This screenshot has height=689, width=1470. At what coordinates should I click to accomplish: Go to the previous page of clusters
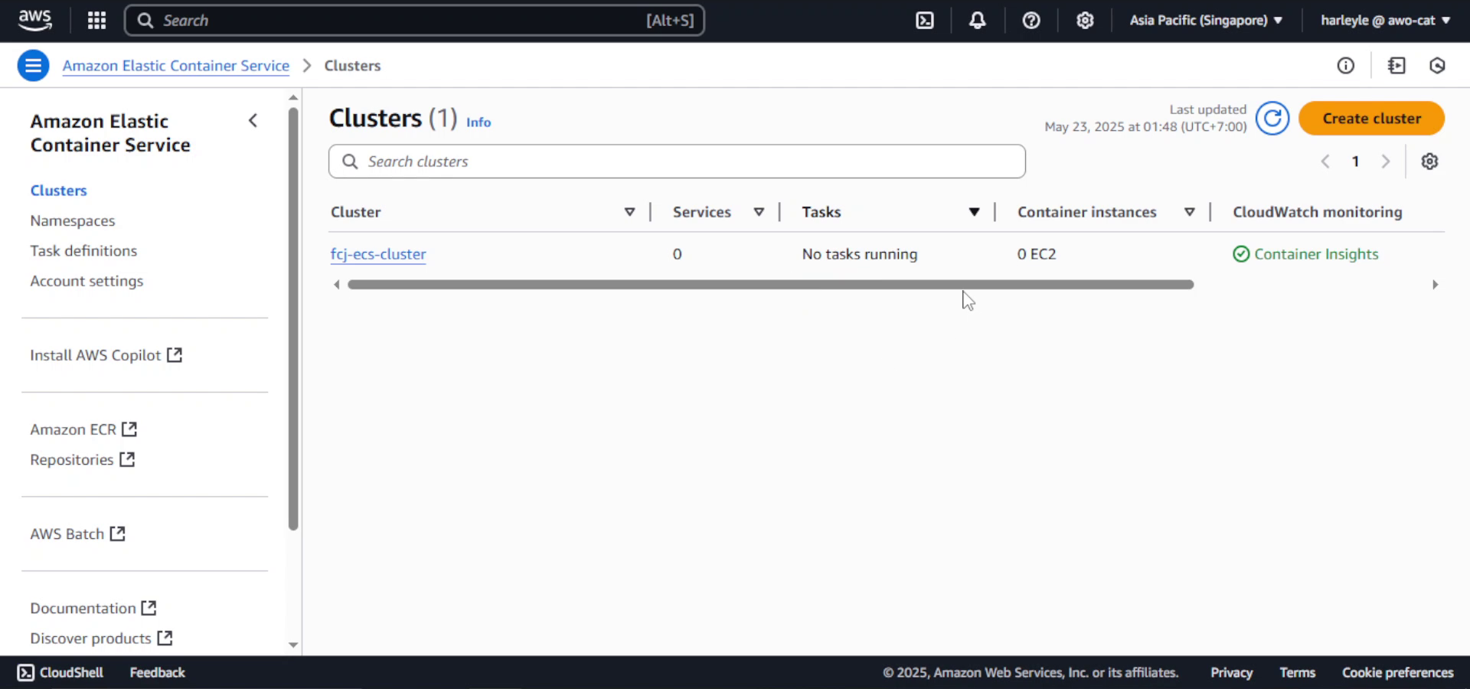[1325, 162]
